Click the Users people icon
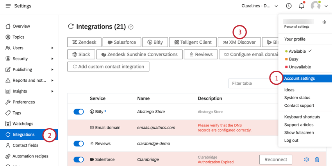Screen dimensions: 332x166 (x=8, y=48)
